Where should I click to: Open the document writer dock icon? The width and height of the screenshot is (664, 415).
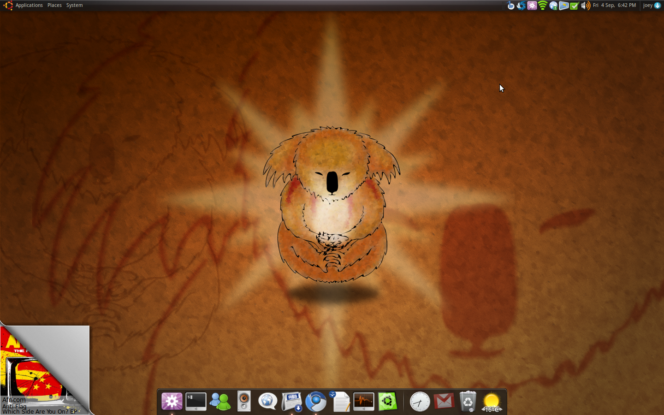[x=340, y=401]
